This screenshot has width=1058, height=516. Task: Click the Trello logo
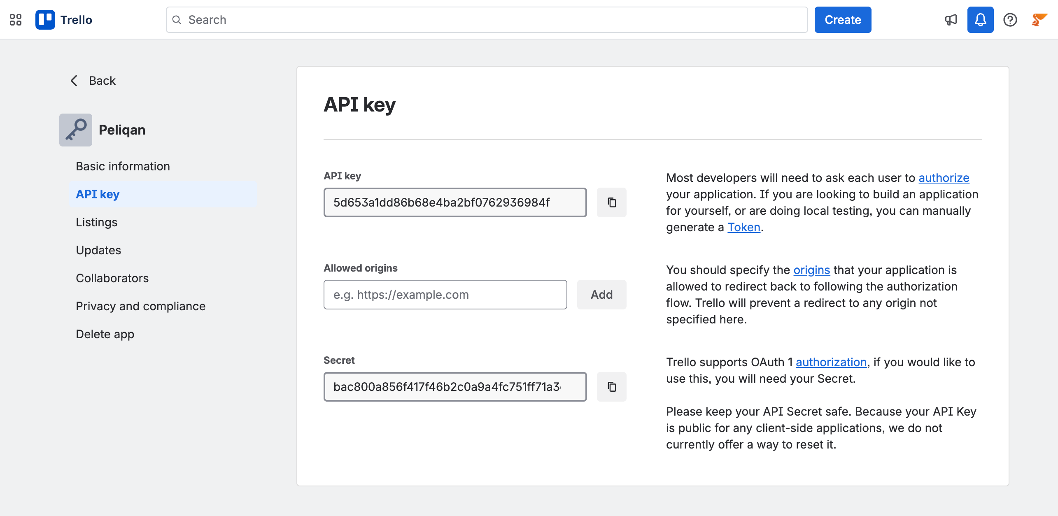64,20
